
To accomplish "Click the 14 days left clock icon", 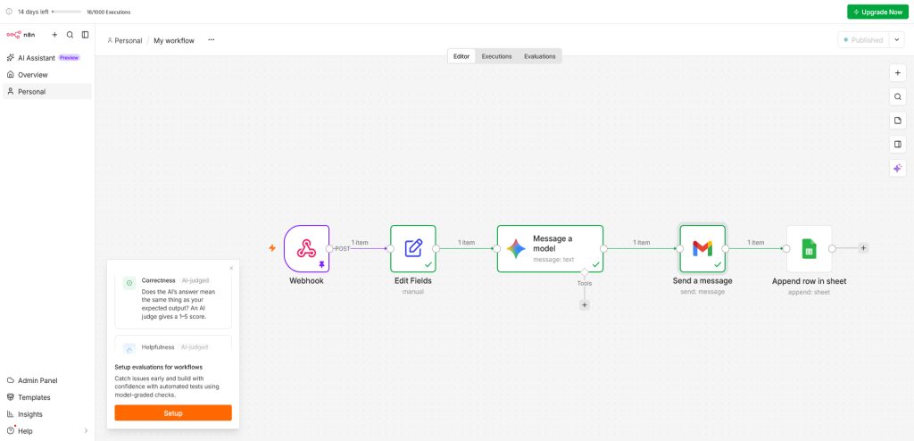I will pyautogui.click(x=9, y=12).
